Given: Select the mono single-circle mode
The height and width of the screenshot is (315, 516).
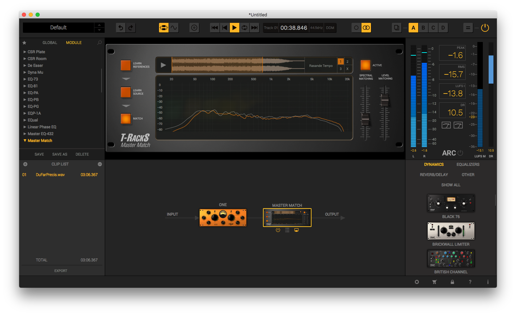Looking at the screenshot, I should pos(356,28).
